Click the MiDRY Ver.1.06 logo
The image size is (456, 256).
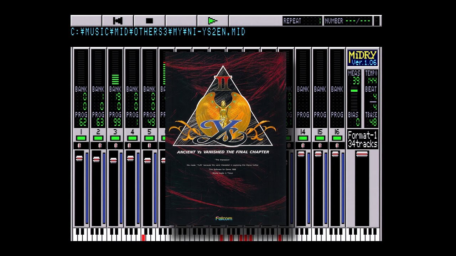tap(363, 58)
